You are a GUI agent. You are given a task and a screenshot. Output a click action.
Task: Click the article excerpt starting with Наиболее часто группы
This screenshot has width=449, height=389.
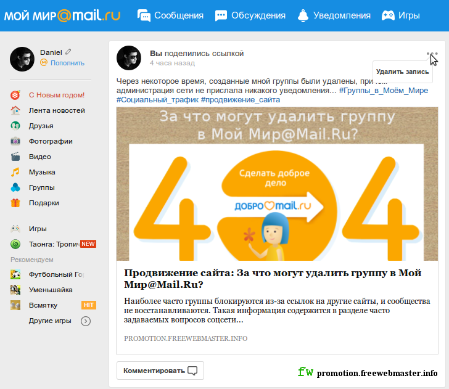(x=277, y=310)
